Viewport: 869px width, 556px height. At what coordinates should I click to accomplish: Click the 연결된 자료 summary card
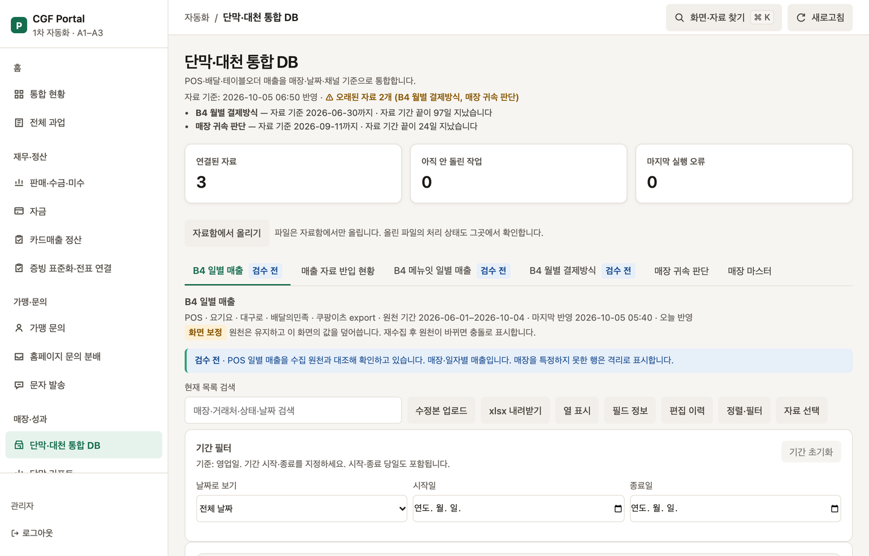(293, 174)
